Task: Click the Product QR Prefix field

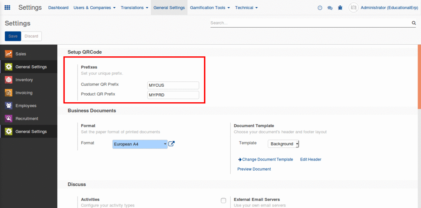Action: pos(173,95)
